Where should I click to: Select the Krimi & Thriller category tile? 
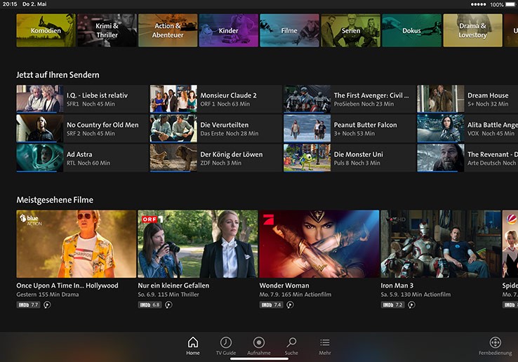point(107,30)
